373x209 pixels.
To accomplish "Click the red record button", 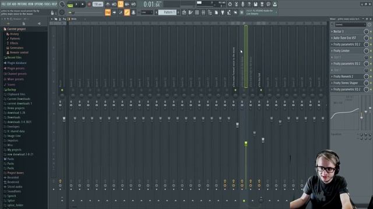I will click(89, 4).
